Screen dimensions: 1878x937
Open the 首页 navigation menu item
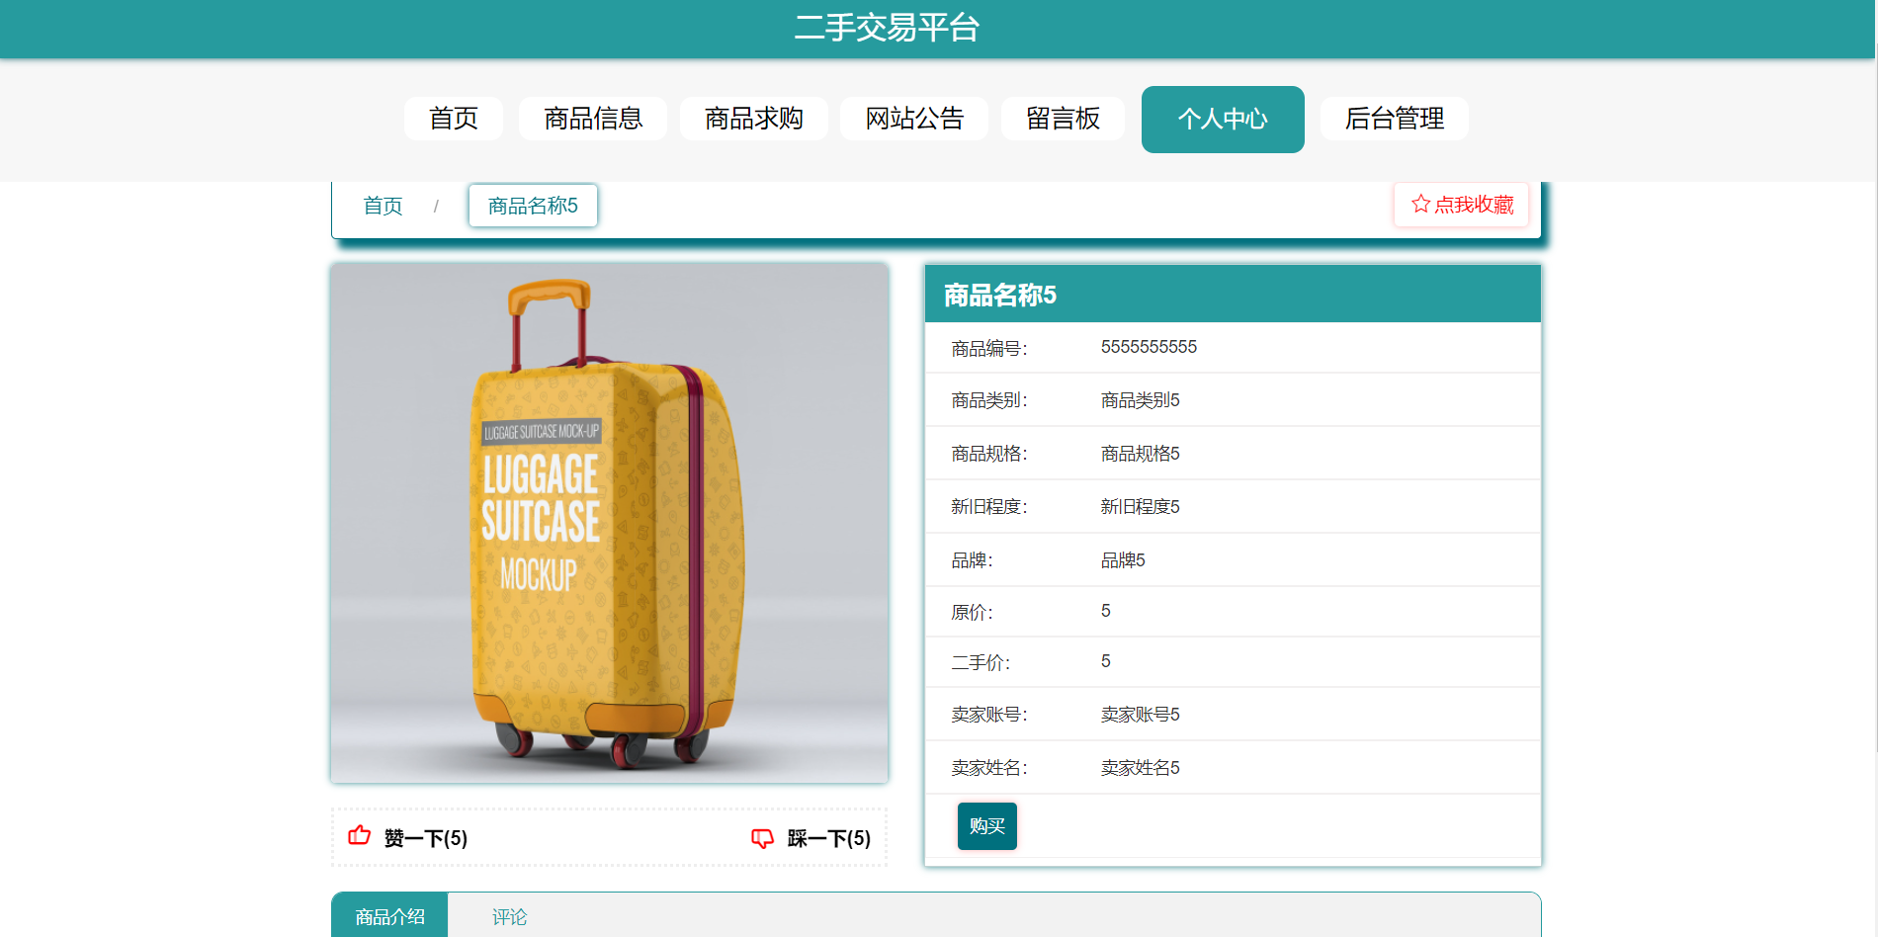point(454,119)
